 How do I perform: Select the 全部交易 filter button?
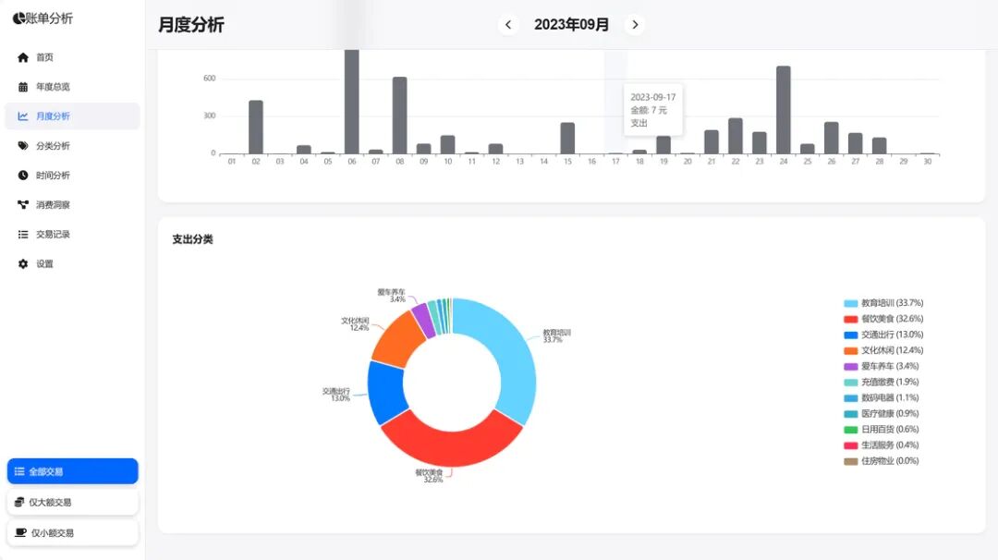(73, 471)
